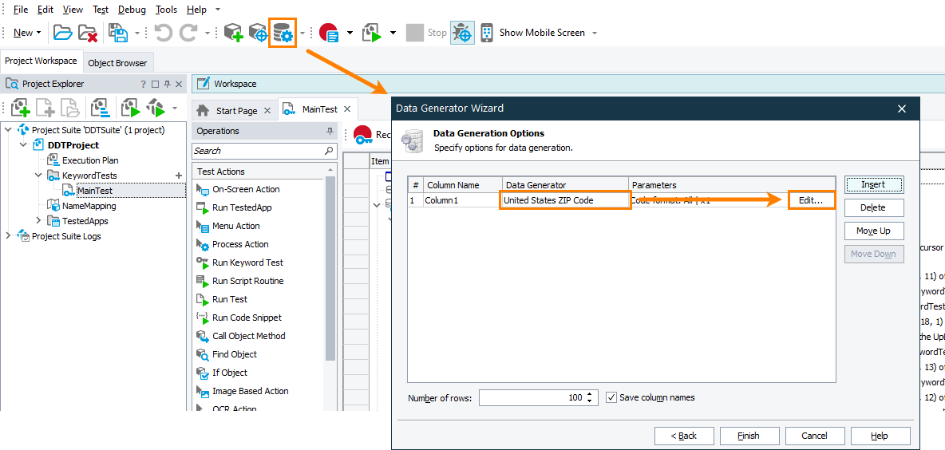Collapse the KeywordTests tree node
Viewport: 945px width, 450px height.
tap(38, 176)
